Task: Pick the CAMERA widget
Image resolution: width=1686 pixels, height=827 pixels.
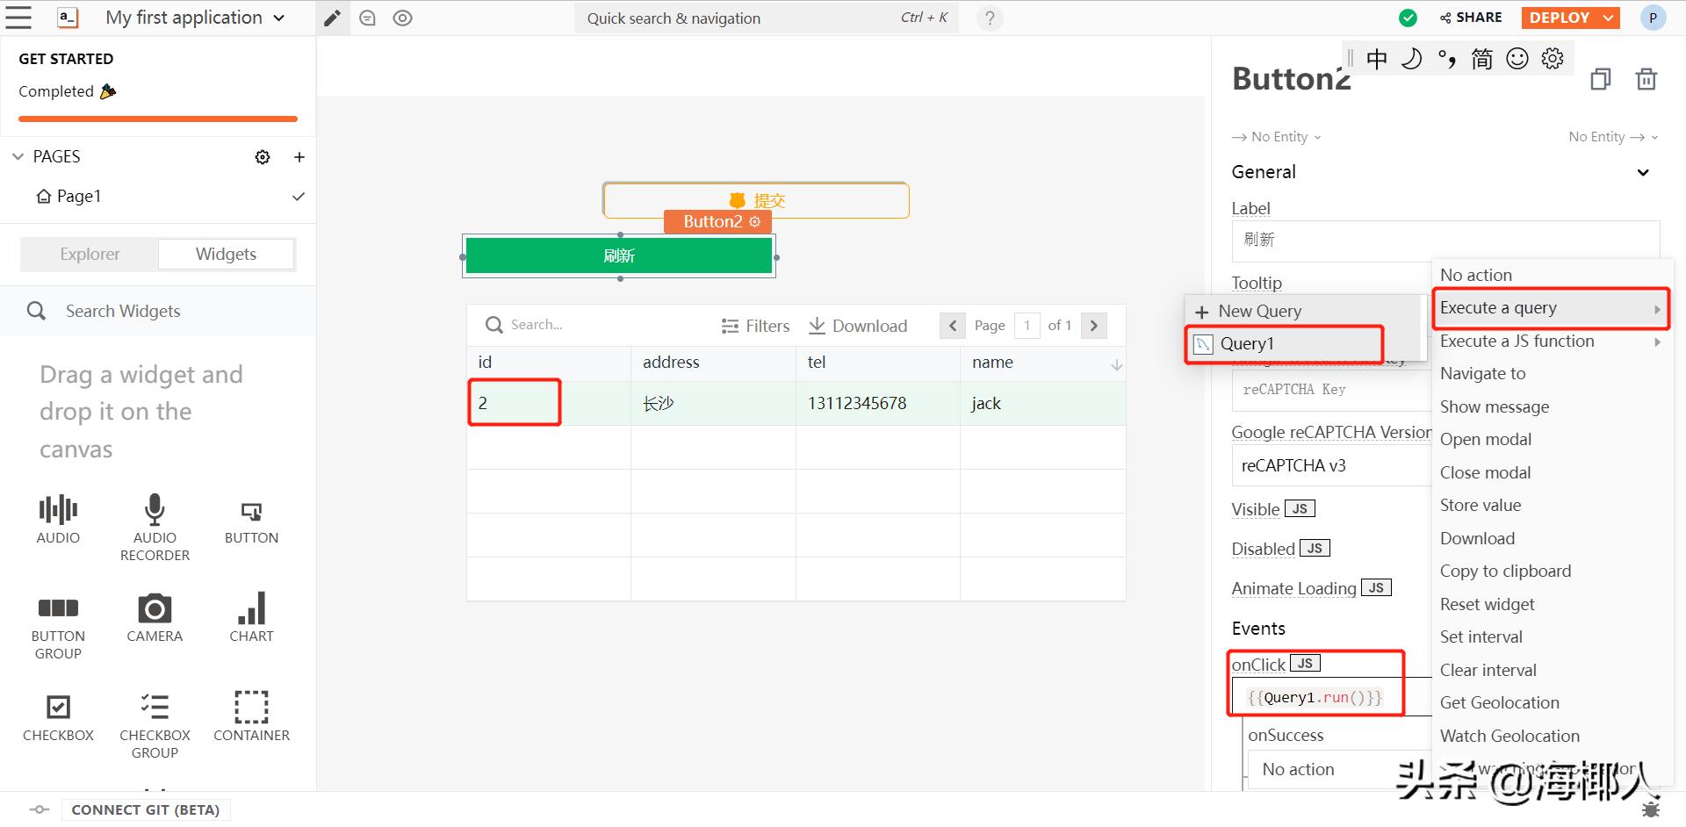Action: [155, 618]
